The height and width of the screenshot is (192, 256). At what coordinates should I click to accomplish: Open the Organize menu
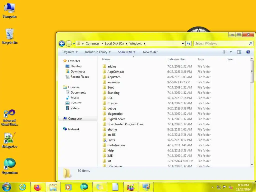70,52
